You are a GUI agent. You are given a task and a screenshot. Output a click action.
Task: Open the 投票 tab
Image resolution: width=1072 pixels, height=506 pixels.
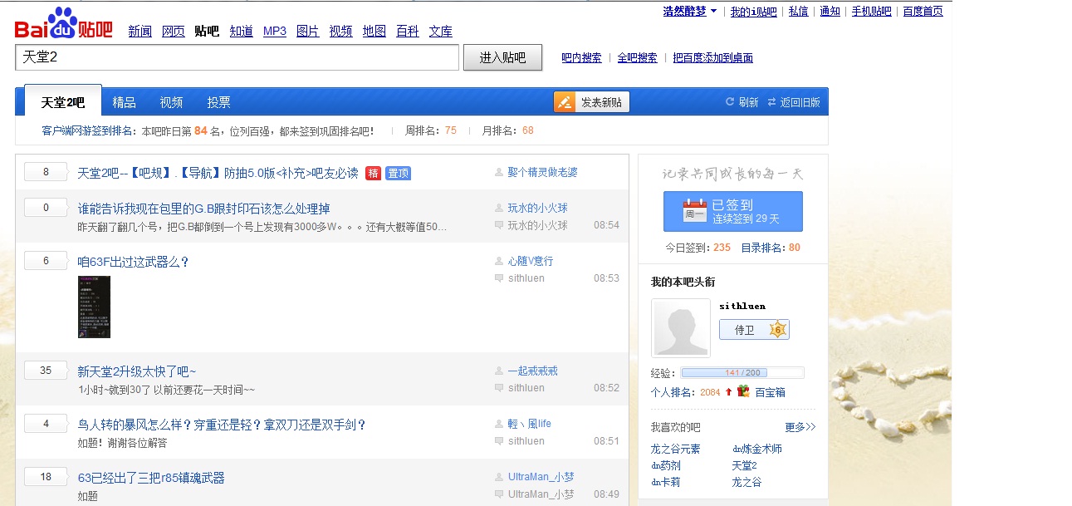218,102
